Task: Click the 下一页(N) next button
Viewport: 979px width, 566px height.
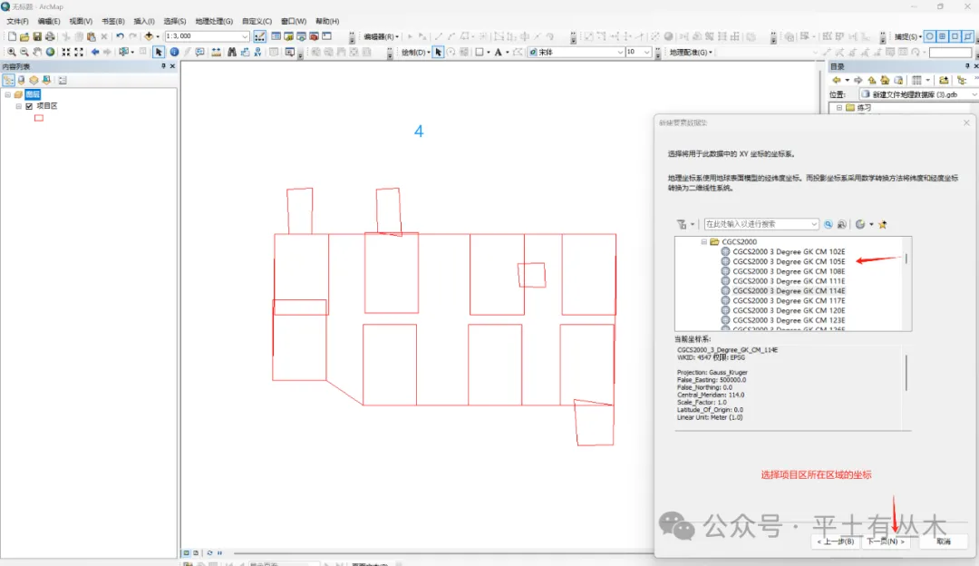Action: [886, 542]
